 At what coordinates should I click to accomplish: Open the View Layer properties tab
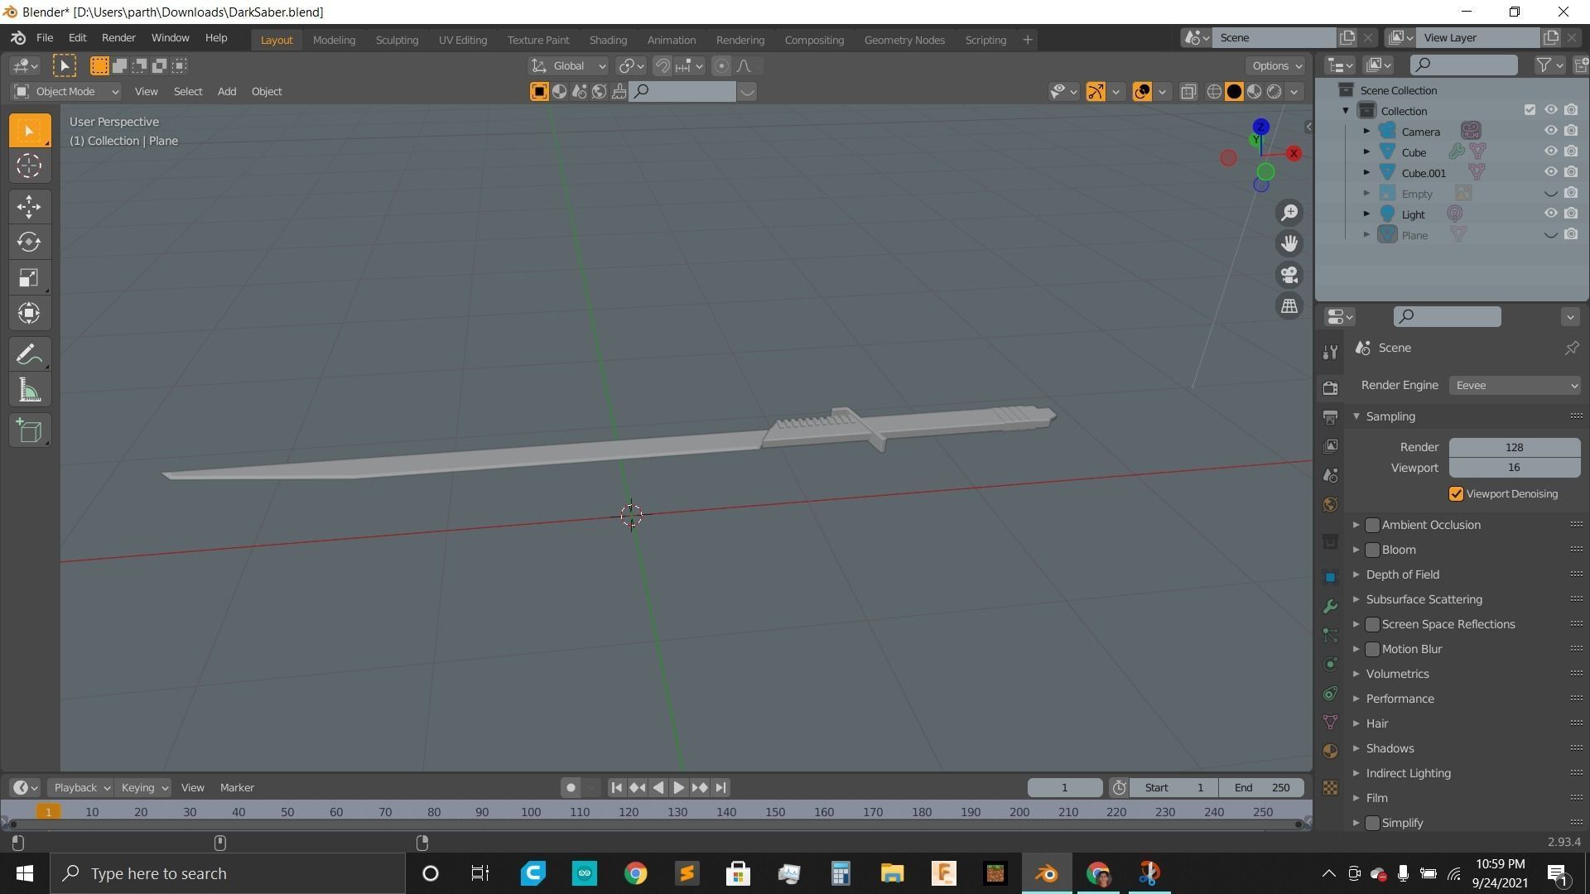pyautogui.click(x=1330, y=446)
